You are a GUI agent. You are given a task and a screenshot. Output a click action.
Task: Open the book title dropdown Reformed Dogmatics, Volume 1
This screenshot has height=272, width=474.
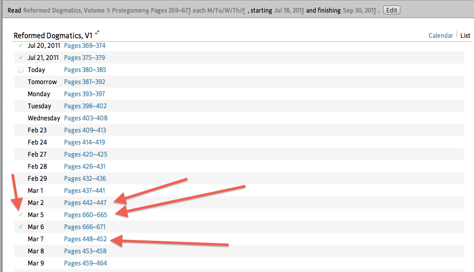pyautogui.click(x=86, y=11)
